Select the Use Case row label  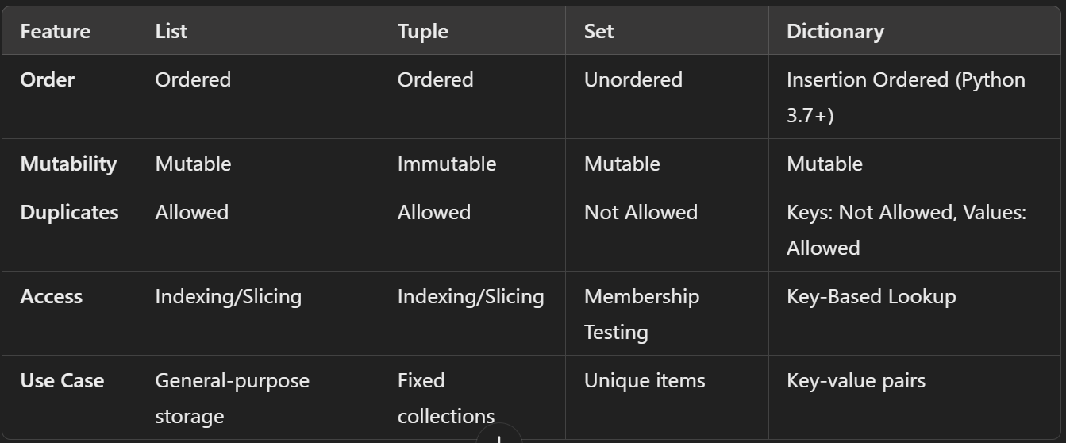pos(62,380)
